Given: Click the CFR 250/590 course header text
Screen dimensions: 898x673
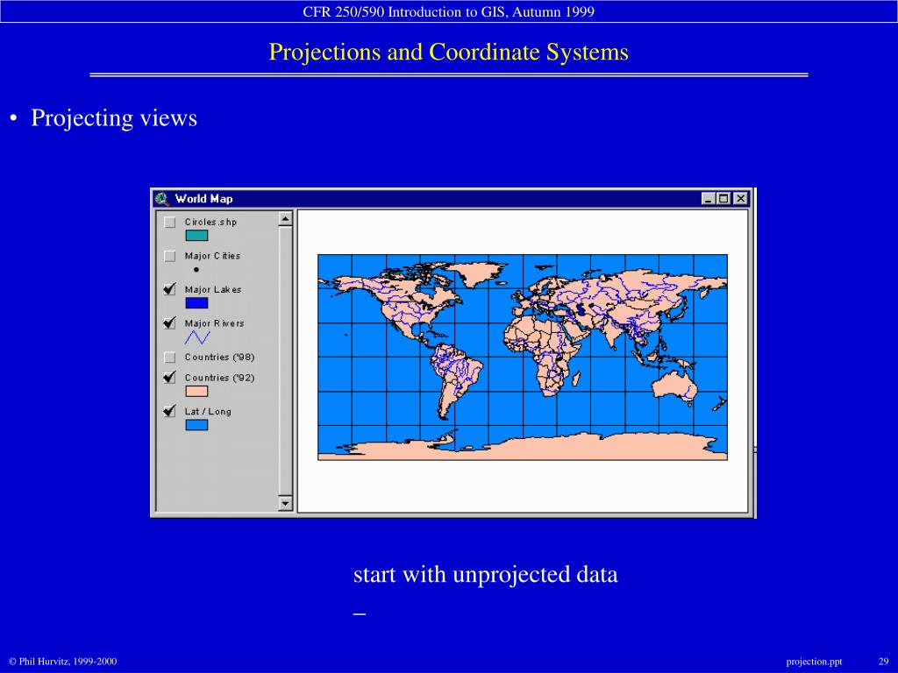Looking at the screenshot, I should [x=448, y=12].
